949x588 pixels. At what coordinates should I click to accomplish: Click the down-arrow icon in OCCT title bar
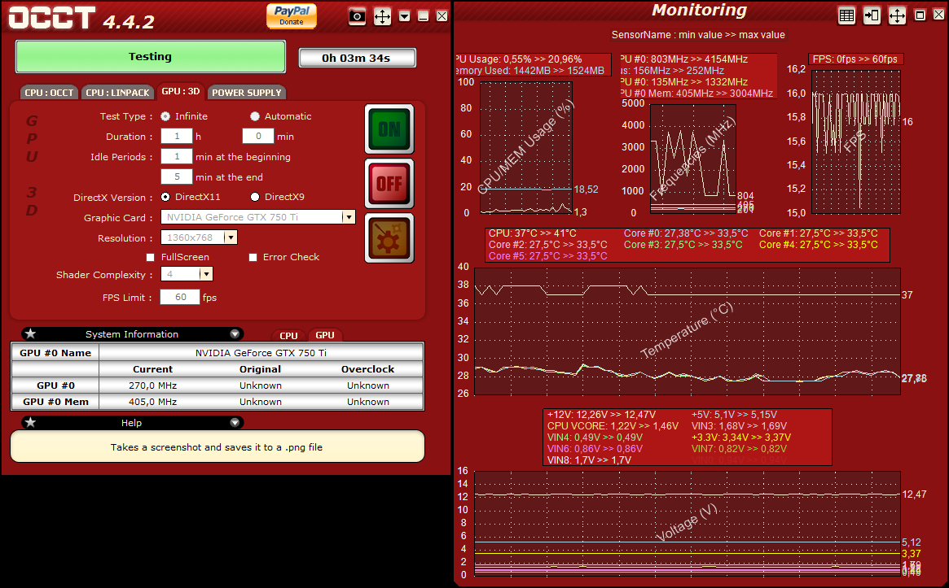[405, 16]
